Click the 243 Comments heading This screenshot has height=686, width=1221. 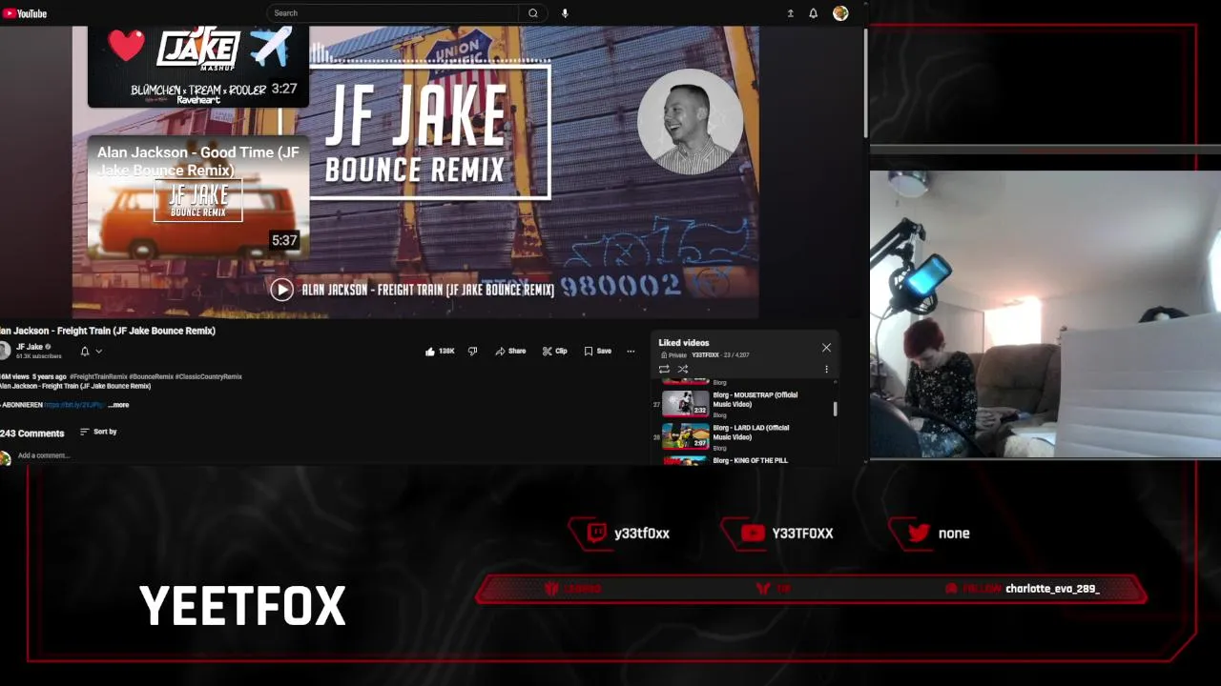point(32,434)
